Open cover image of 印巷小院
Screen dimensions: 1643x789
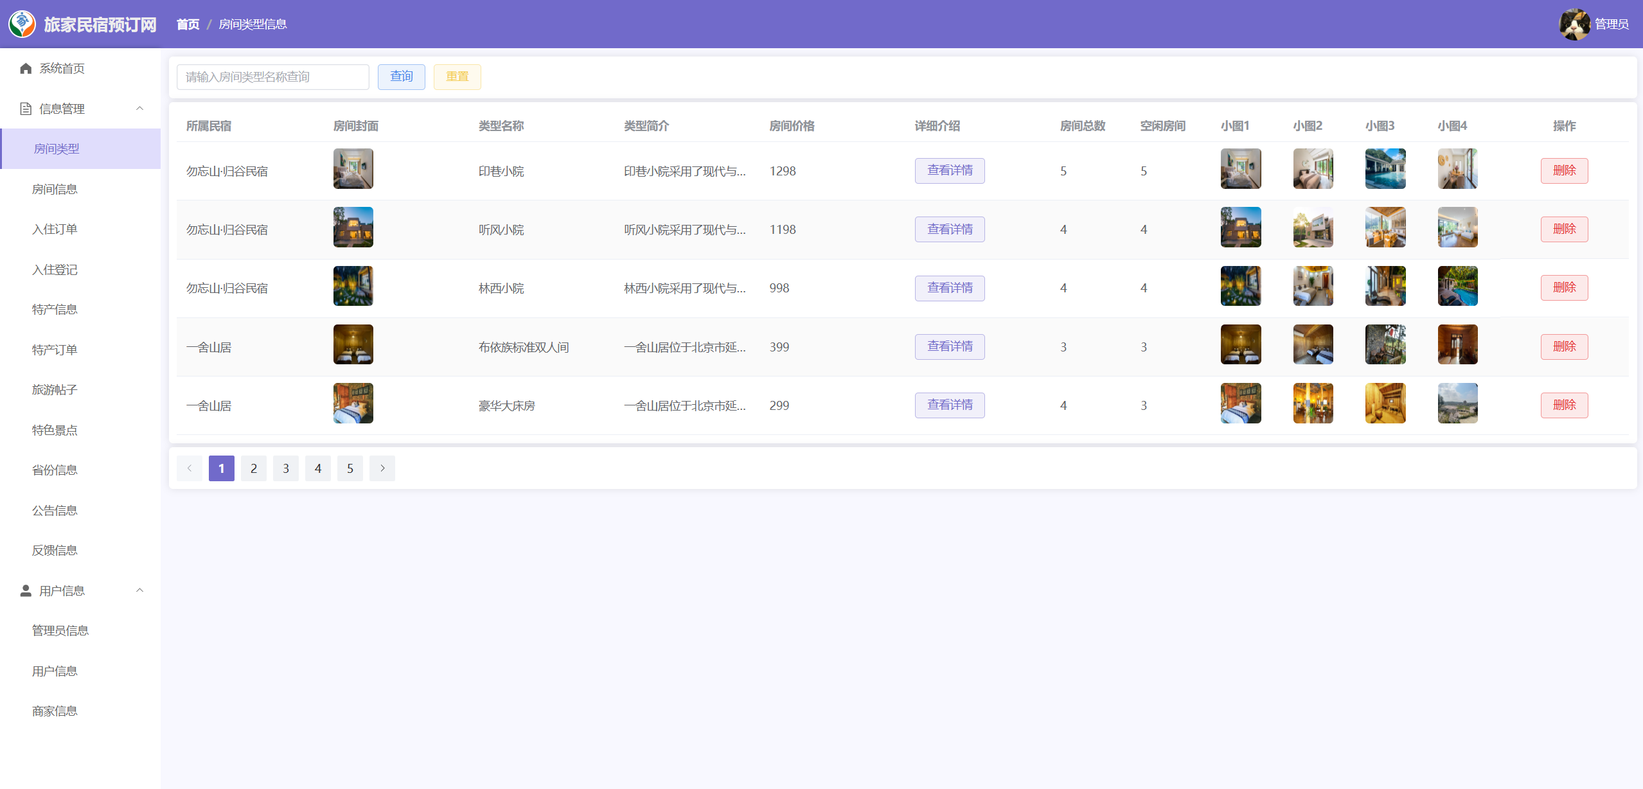[353, 169]
